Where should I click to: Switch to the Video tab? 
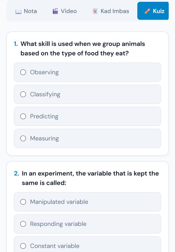click(x=65, y=11)
